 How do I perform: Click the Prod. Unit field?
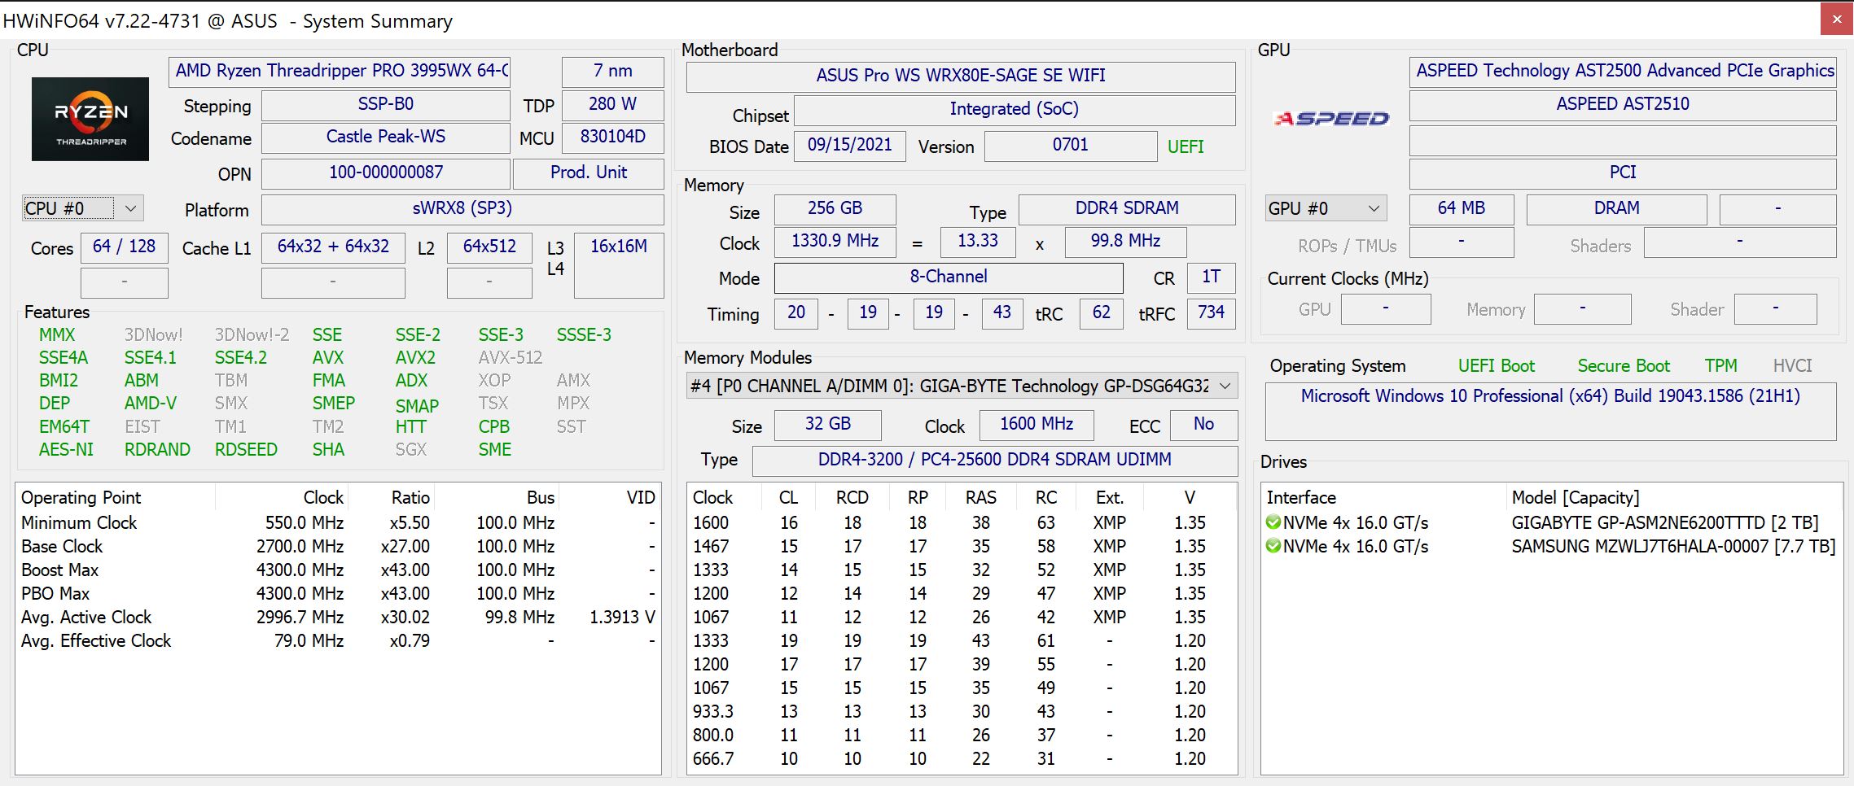coord(589,172)
